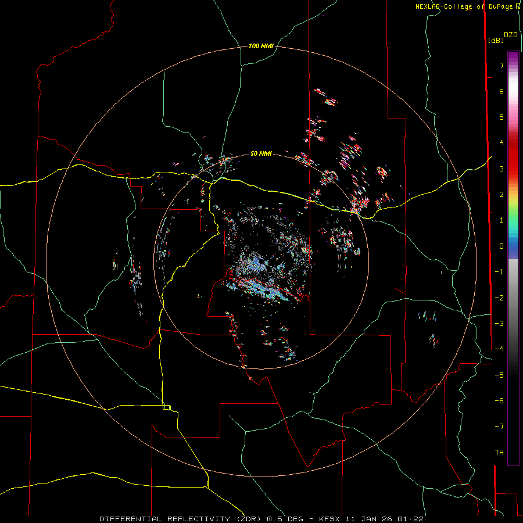The height and width of the screenshot is (523, 523).
Task: Click the DZD product label
Action: tap(511, 35)
